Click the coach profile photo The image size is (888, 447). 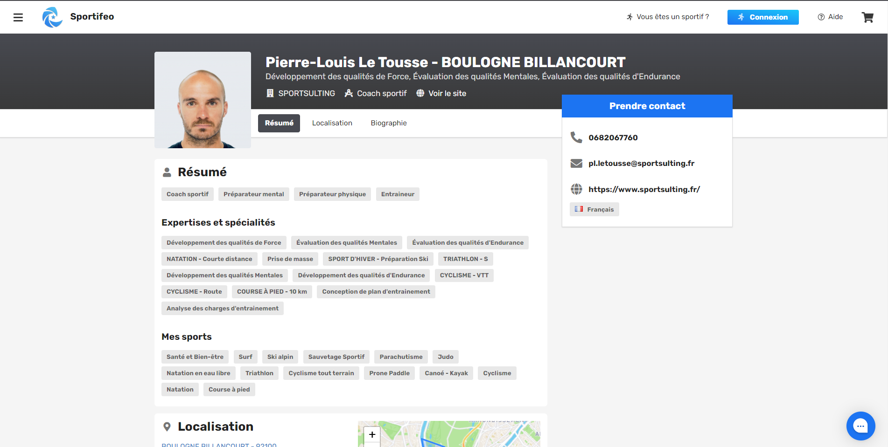tap(203, 100)
